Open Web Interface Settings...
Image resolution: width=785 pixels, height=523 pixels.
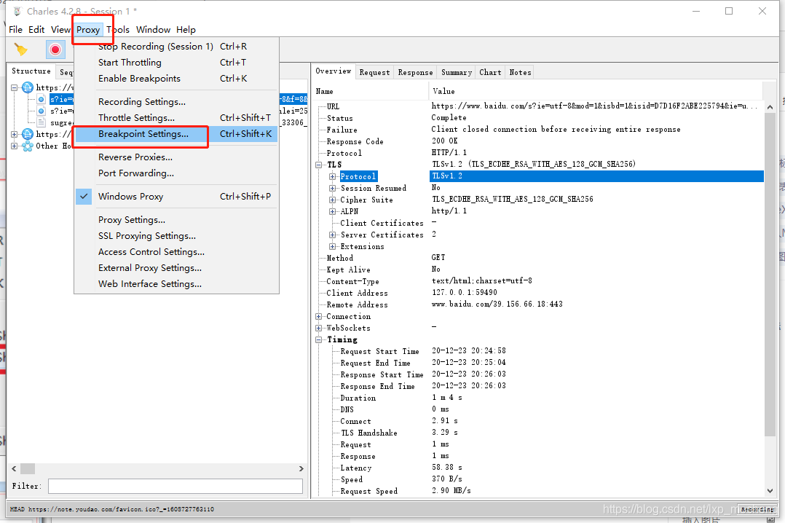(x=176, y=284)
